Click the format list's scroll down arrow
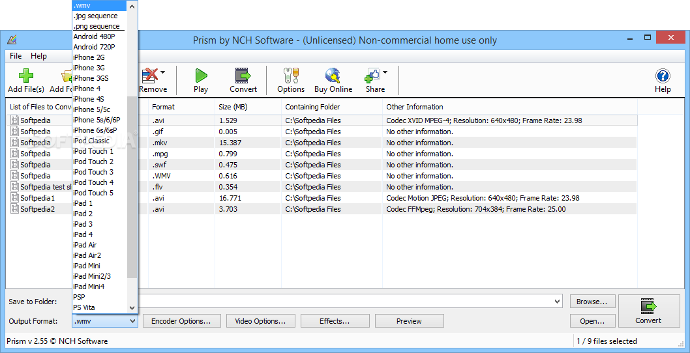 [132, 308]
